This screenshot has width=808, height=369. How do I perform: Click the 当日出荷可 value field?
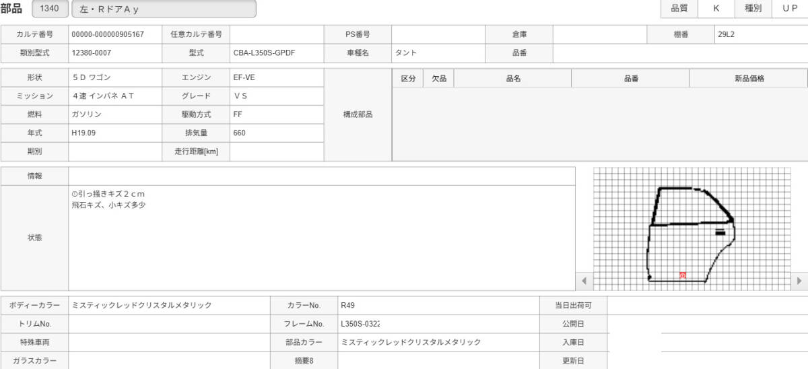click(x=707, y=305)
